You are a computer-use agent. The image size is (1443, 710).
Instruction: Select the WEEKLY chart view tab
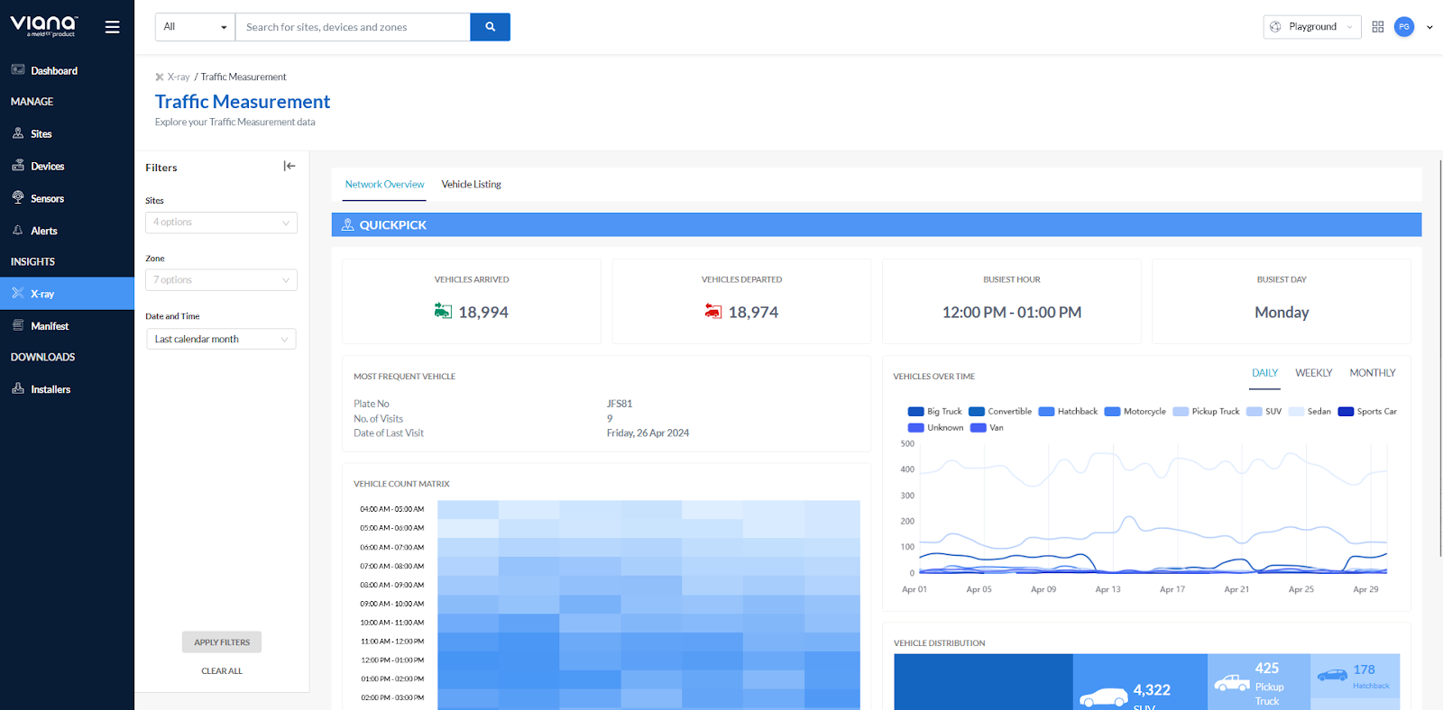click(x=1313, y=373)
